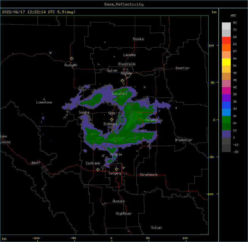Click the Strathmore town label

148,175
